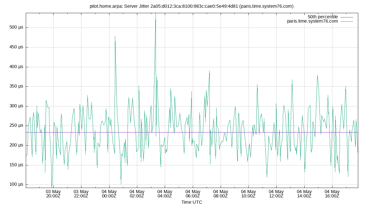The height and width of the screenshot is (206, 384).
Task: Click the '04 May 06:00Z' x-axis label
Action: 193,194
